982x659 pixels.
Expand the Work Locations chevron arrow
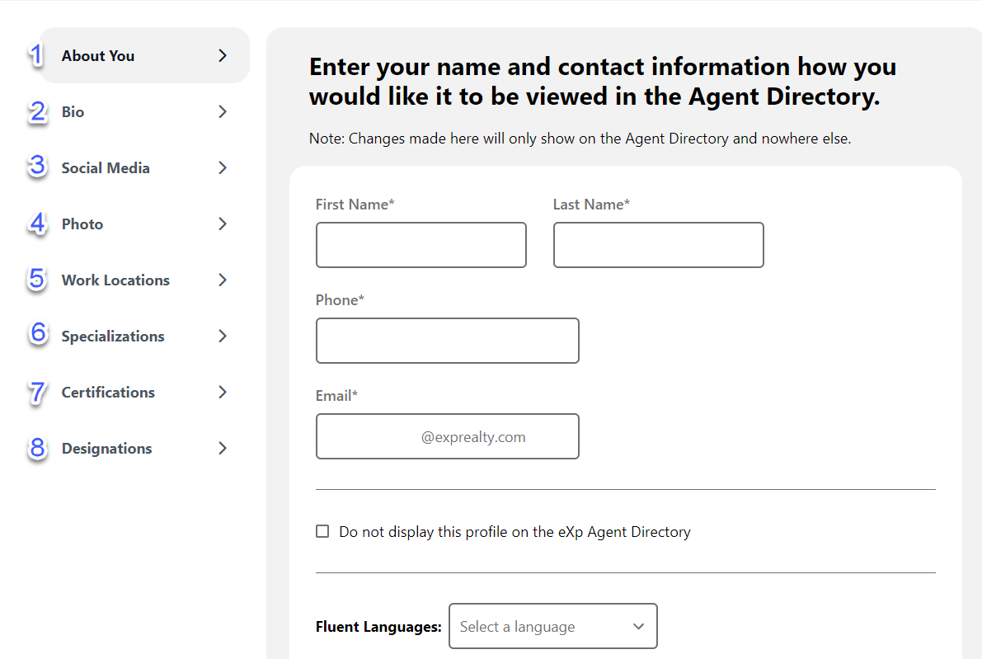(222, 280)
